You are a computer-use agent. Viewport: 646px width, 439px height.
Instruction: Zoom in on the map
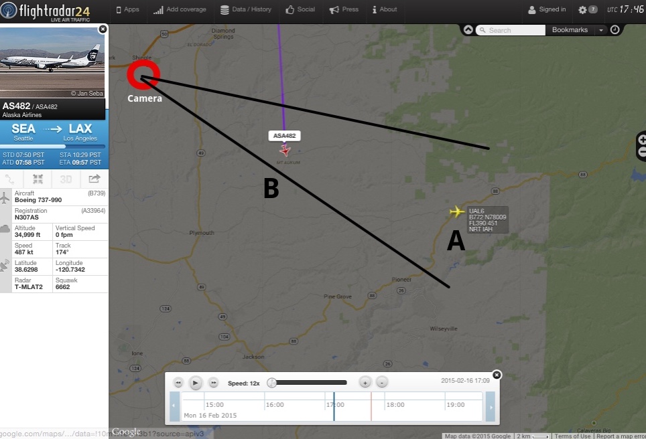642,140
